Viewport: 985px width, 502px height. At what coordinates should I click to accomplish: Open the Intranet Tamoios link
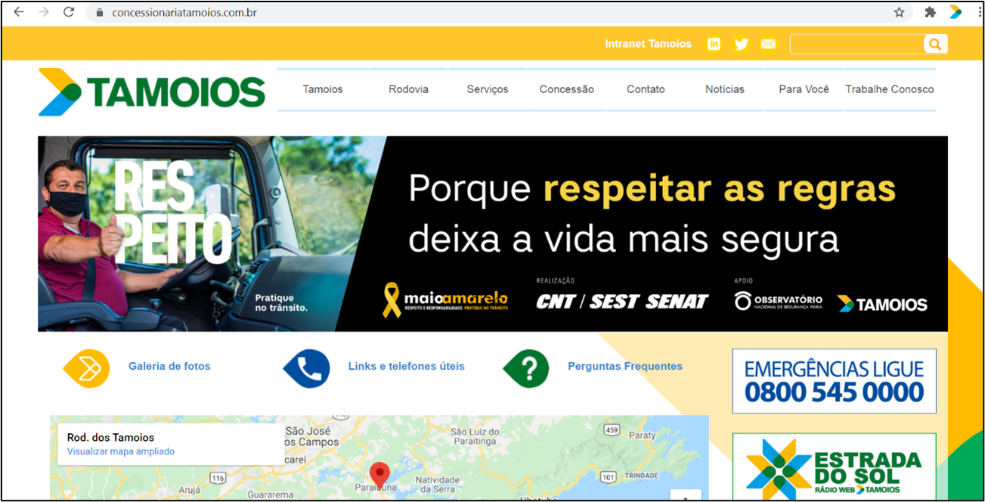click(x=648, y=44)
